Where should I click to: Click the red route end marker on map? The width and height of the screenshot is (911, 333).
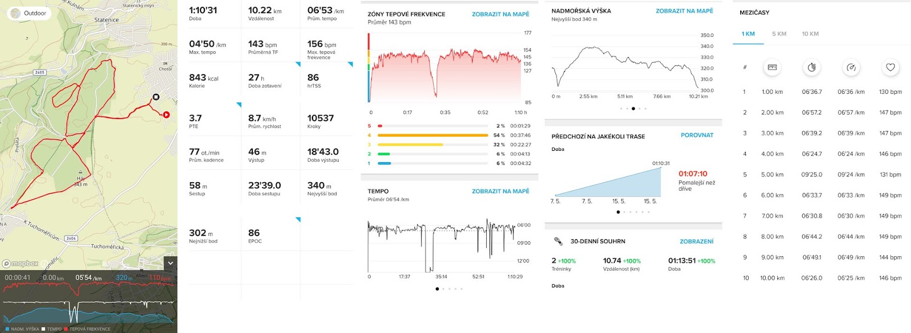click(166, 115)
